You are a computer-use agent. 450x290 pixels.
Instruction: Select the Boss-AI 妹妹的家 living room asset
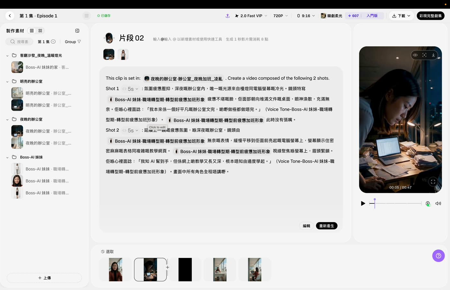pyautogui.click(x=40, y=67)
